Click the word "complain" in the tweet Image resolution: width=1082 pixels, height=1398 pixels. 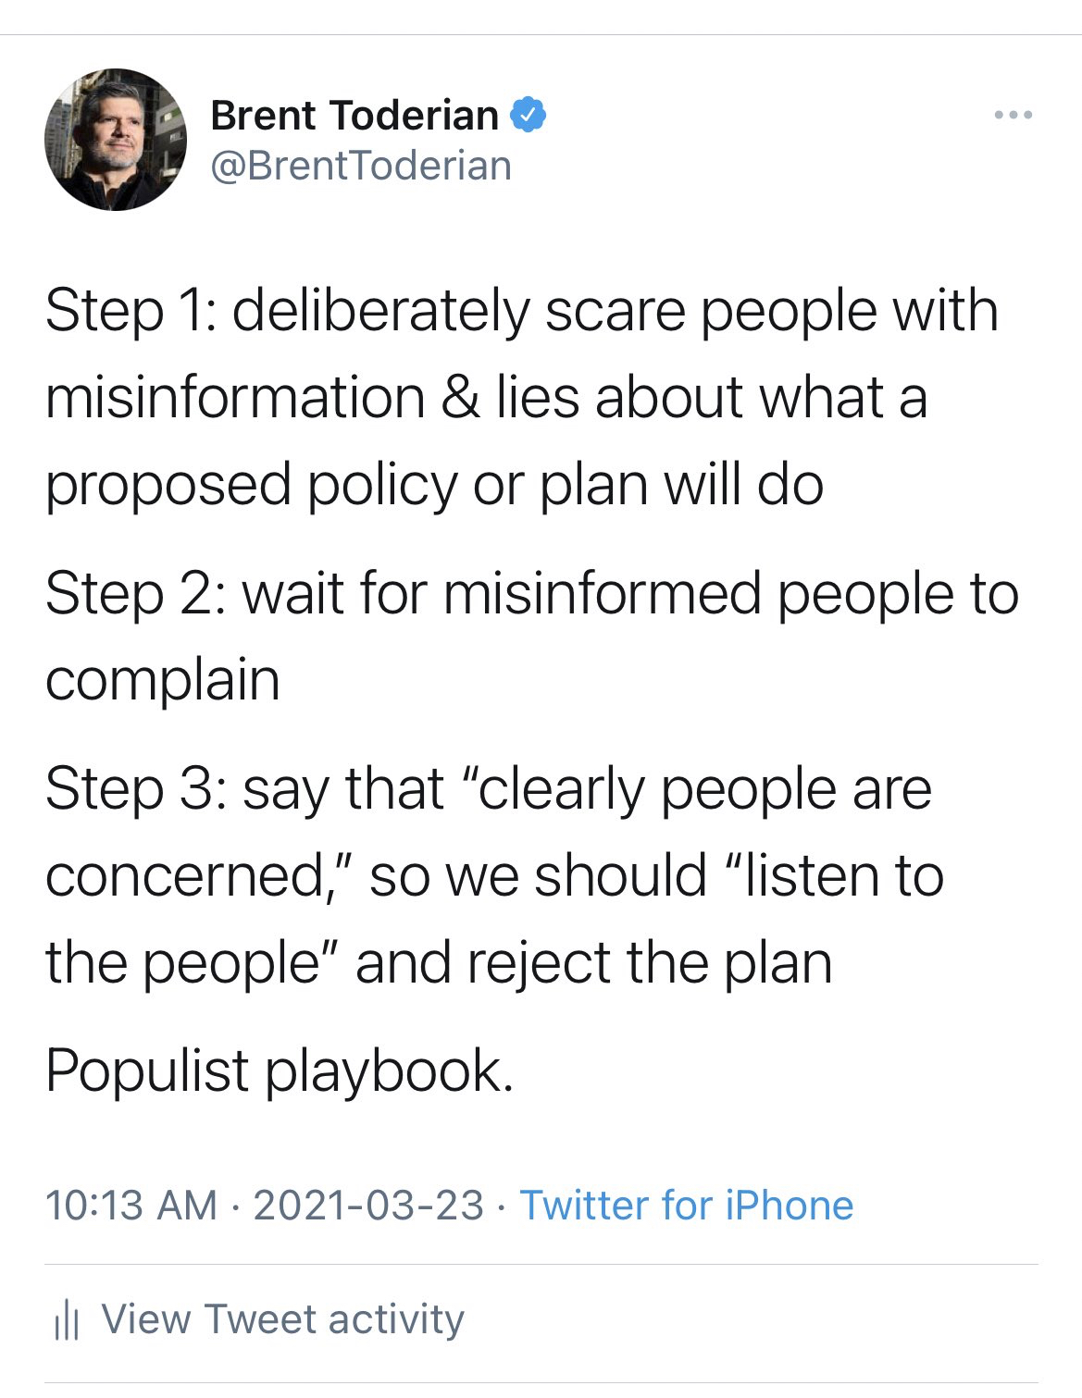pyautogui.click(x=162, y=680)
